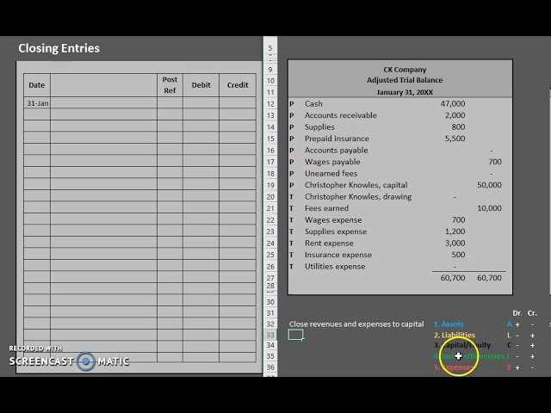The image size is (551, 413).
Task: Click the Rent expense value 3,000
Action: pyautogui.click(x=455, y=243)
